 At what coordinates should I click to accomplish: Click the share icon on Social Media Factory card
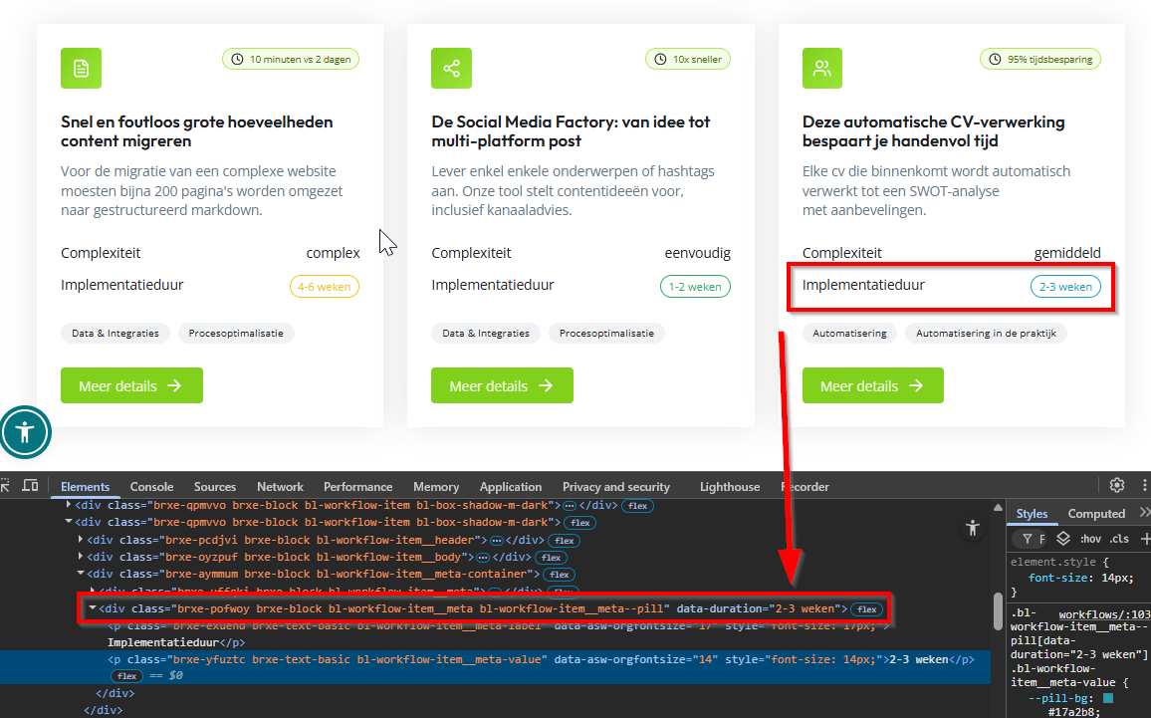[451, 69]
